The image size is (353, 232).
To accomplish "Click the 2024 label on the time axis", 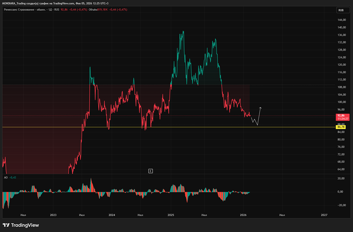I will (112, 215).
